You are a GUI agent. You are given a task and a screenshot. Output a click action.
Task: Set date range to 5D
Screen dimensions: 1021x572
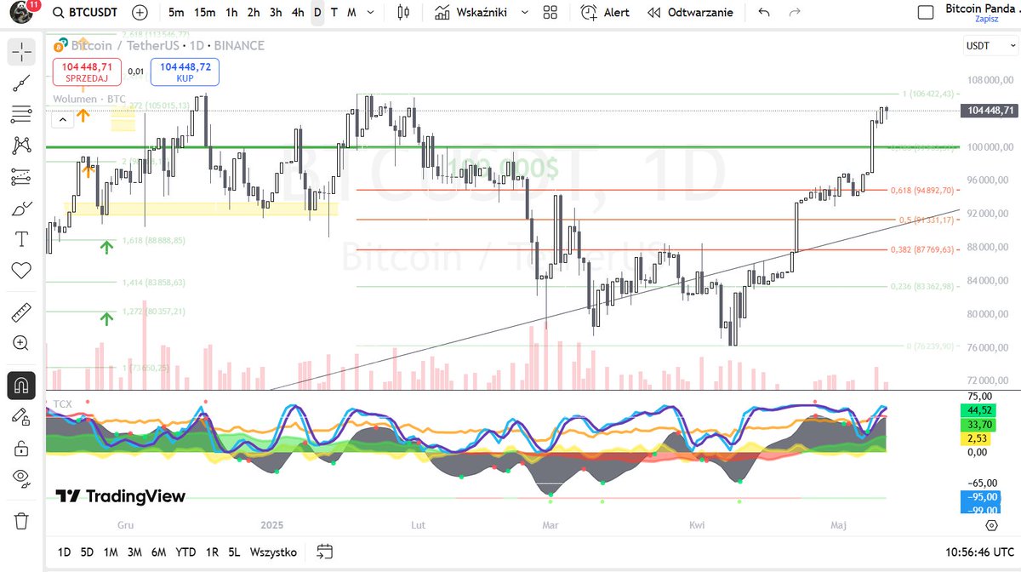pos(87,552)
